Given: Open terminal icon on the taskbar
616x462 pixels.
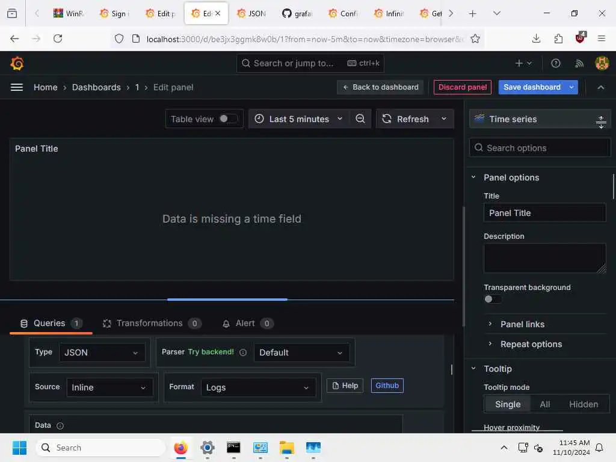Looking at the screenshot, I should [233, 448].
